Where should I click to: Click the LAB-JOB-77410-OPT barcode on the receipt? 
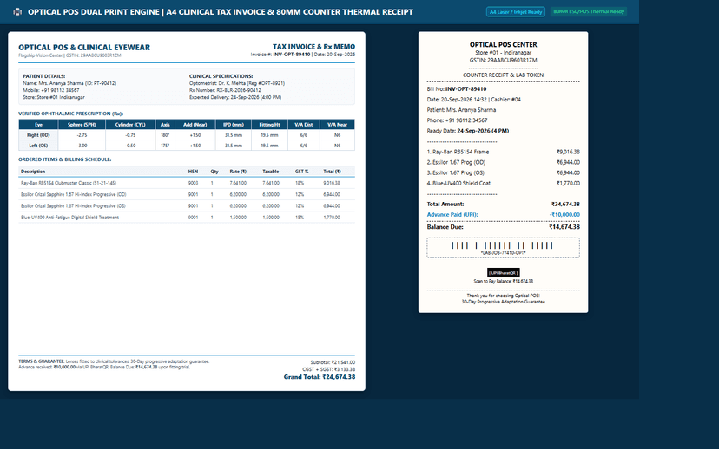click(x=503, y=248)
